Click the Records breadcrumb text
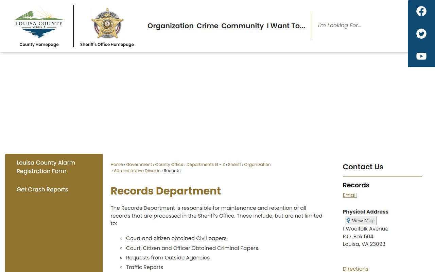The height and width of the screenshot is (272, 435). [172, 171]
